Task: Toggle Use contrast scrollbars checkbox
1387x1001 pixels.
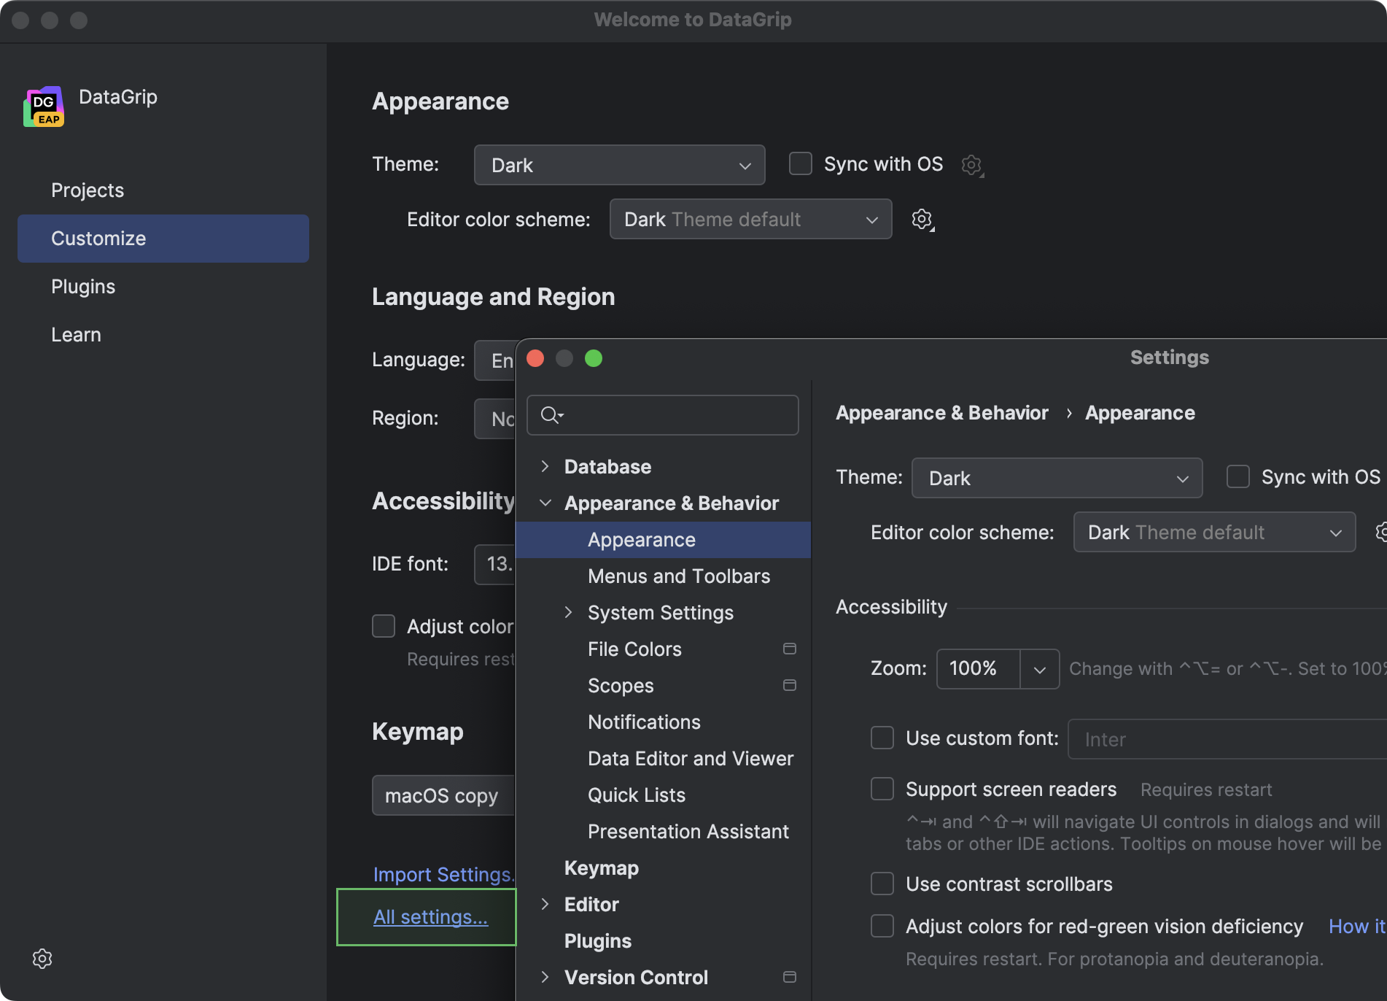Action: click(x=882, y=884)
